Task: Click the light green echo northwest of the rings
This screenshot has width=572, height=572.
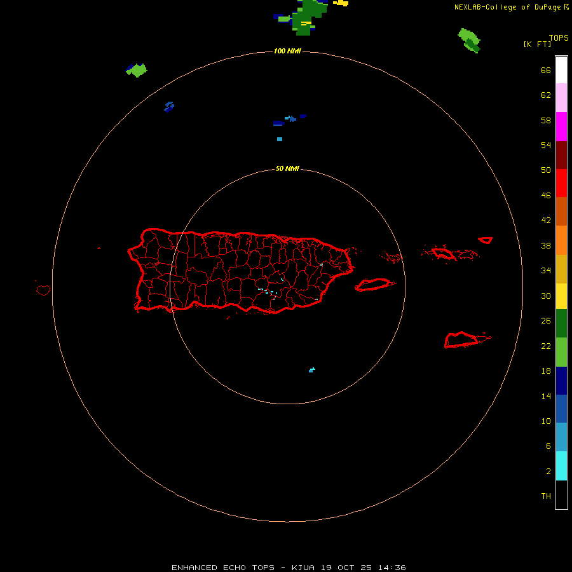Action: (x=137, y=70)
